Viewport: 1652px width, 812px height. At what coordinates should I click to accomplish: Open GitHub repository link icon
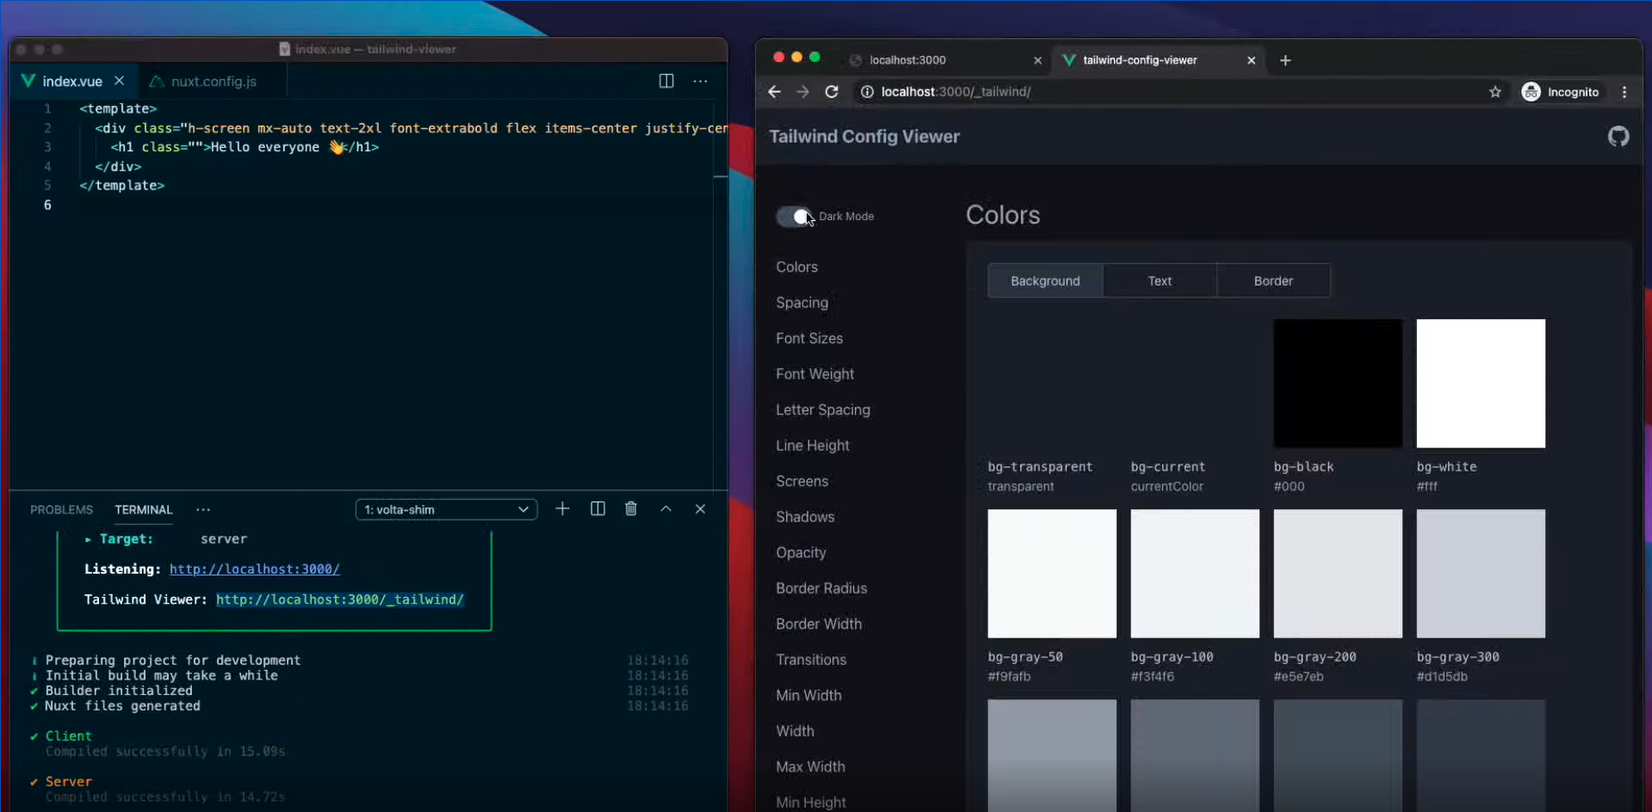(1618, 136)
